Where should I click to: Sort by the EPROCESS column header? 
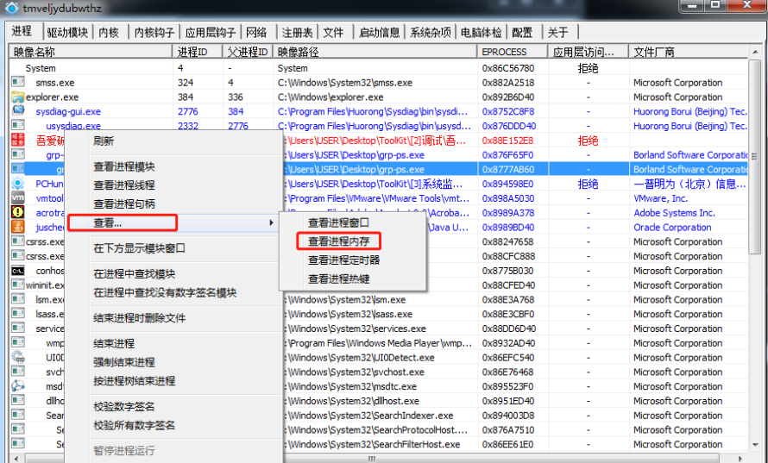pyautogui.click(x=513, y=52)
